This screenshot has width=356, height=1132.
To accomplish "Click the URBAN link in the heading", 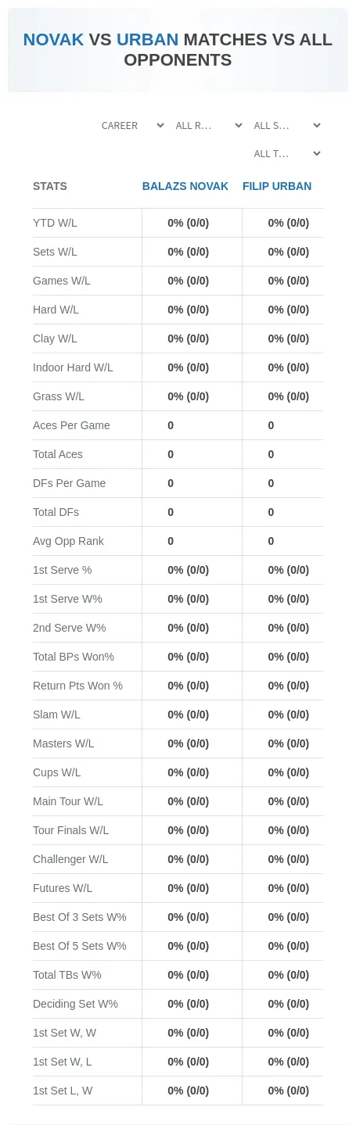I will [147, 40].
